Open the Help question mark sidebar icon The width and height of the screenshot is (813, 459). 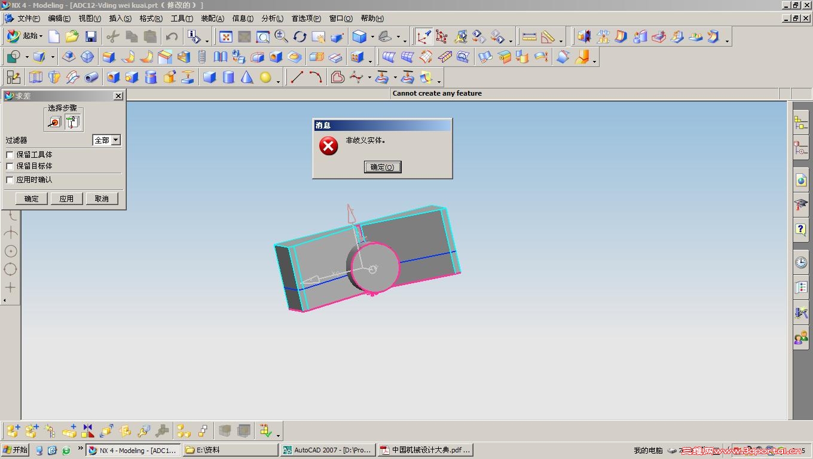800,229
